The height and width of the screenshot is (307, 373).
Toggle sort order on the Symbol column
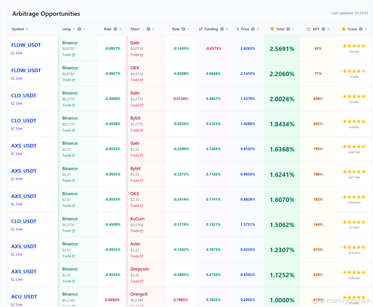(27, 29)
